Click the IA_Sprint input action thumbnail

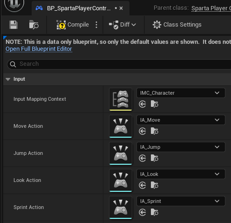(121, 207)
